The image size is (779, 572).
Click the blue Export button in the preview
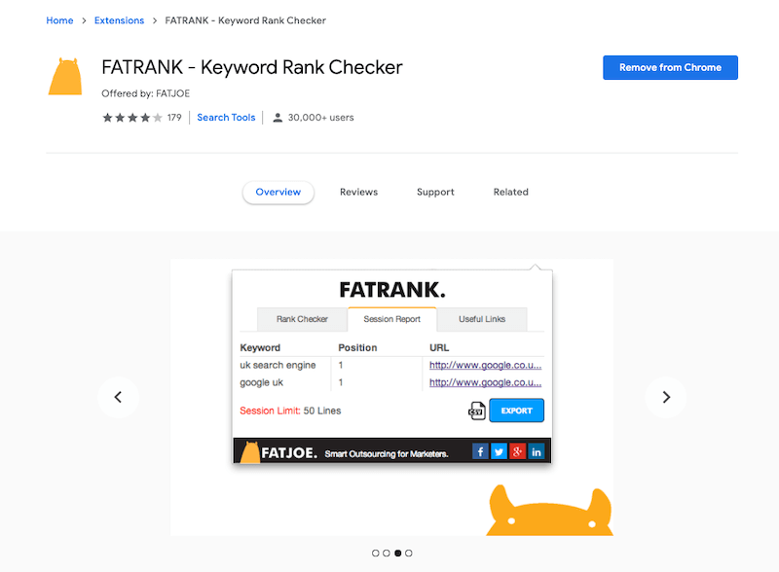coord(516,411)
